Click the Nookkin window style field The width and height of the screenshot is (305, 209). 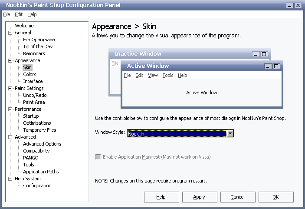pyautogui.click(x=177, y=134)
